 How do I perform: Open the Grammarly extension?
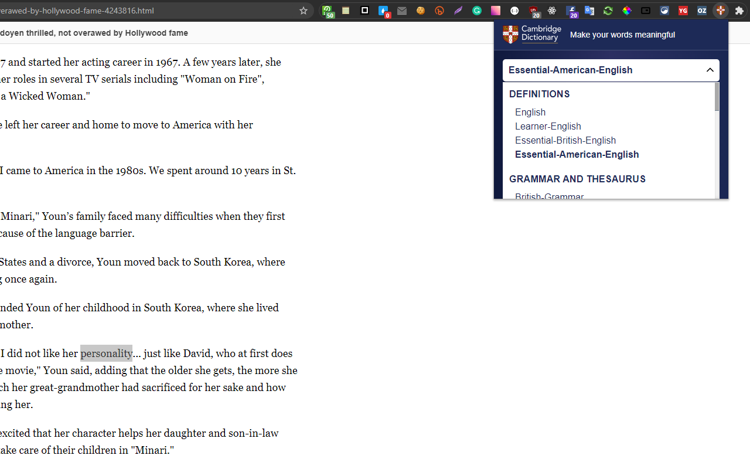tap(477, 11)
